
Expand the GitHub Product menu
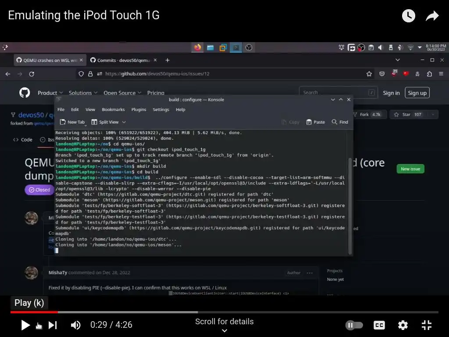coord(50,93)
